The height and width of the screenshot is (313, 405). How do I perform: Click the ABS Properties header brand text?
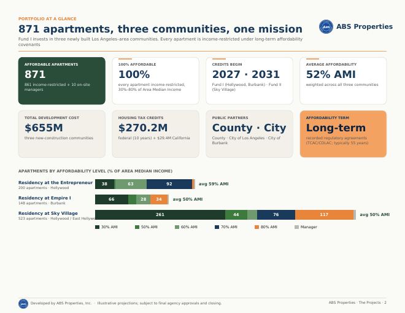pos(364,26)
